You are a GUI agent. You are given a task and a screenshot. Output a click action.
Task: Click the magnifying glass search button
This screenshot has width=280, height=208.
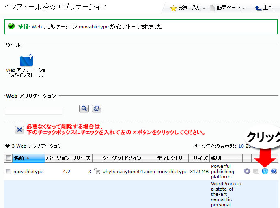point(84,108)
